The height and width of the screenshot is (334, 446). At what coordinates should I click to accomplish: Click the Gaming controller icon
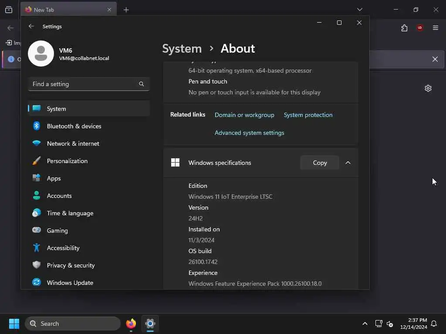click(37, 230)
